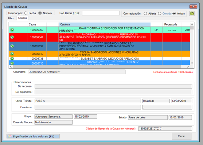Click Observaciones Del organismo field
The image size is (203, 145).
(113, 92)
